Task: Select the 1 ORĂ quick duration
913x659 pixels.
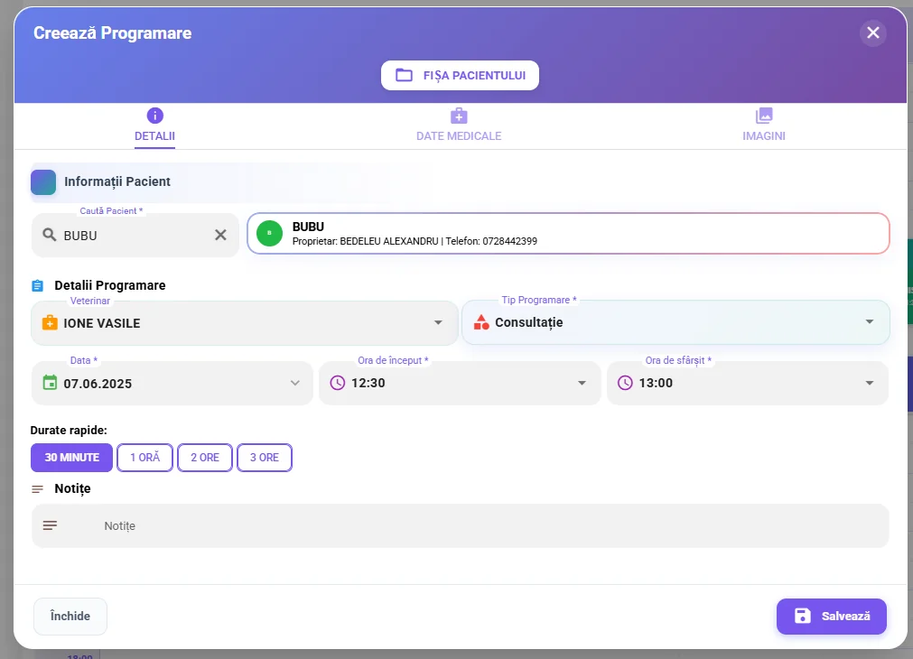Action: (144, 458)
